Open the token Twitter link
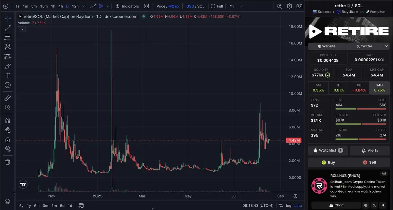This screenshot has height=210, width=393. pyautogui.click(x=365, y=46)
